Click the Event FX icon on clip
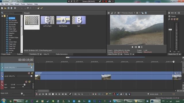This screenshot has width=184, height=103. point(178,73)
